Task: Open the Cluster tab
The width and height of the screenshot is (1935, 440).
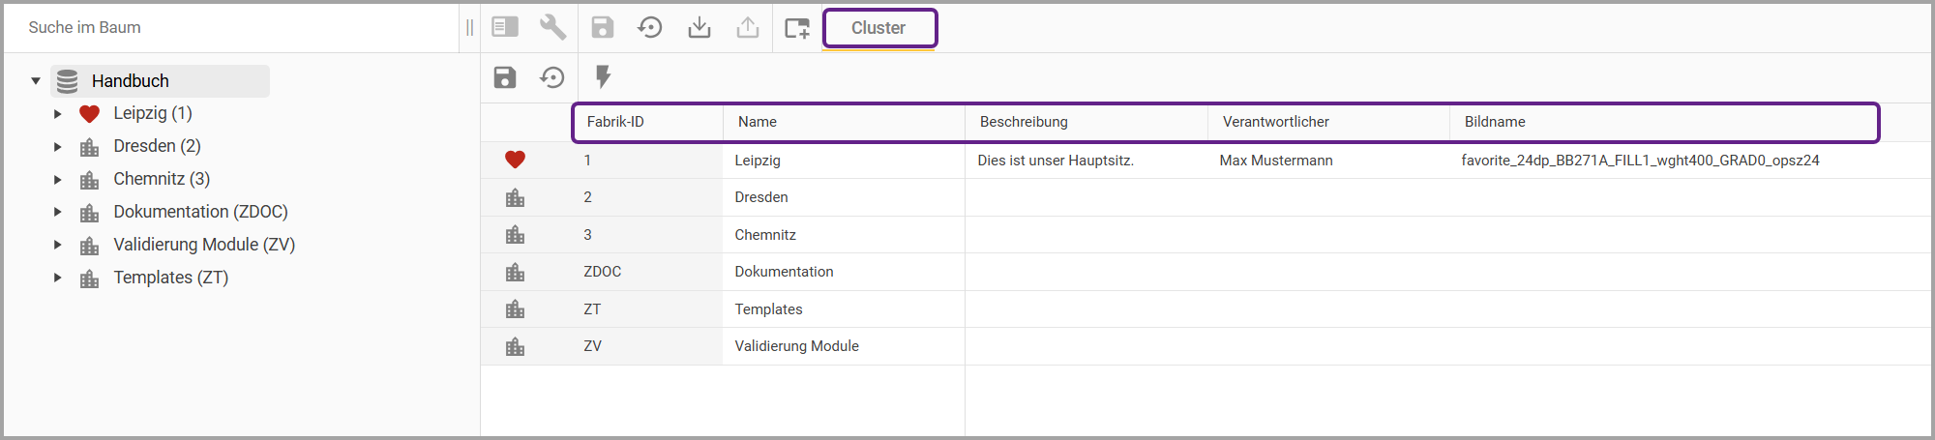Action: pos(878,28)
